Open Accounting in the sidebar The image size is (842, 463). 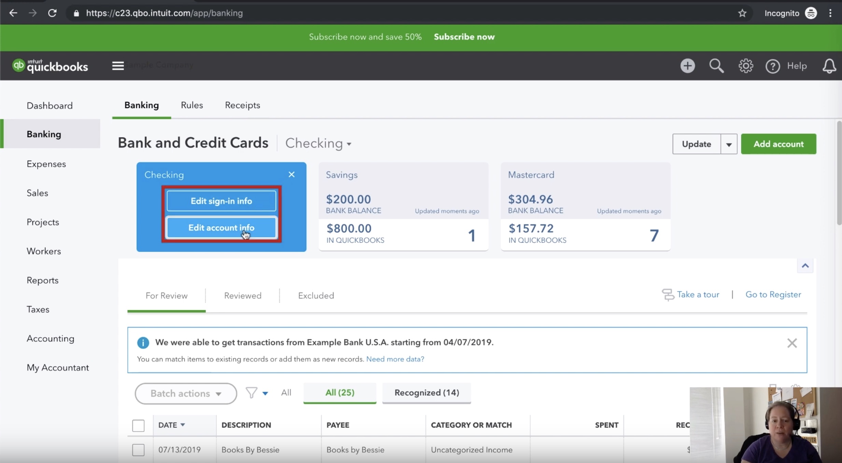coord(51,339)
